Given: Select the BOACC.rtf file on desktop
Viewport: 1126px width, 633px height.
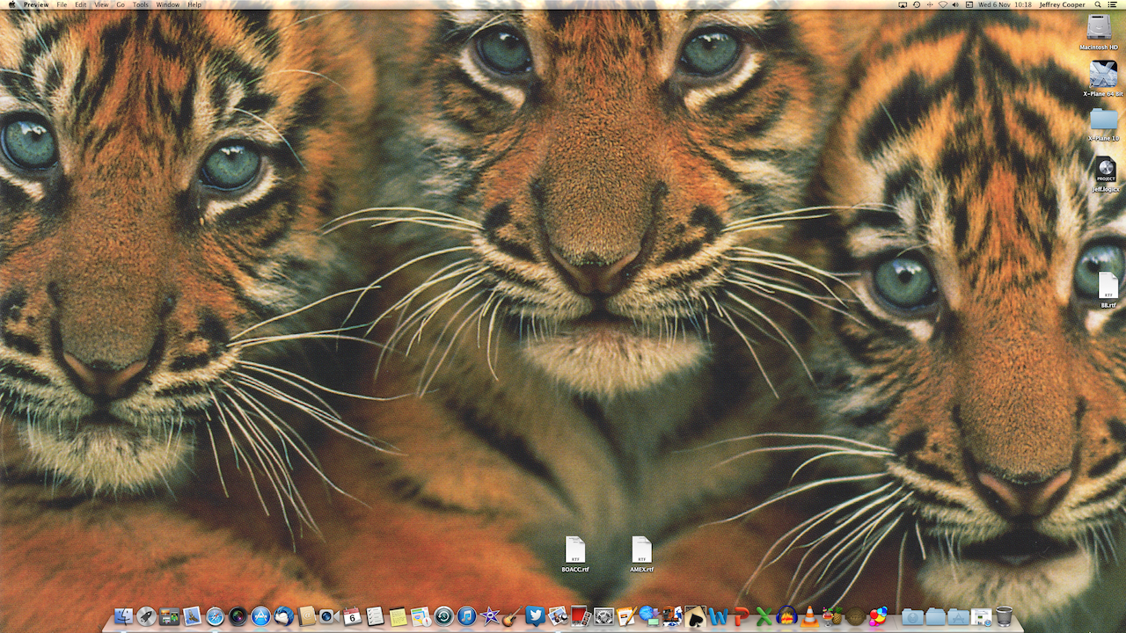Looking at the screenshot, I should [575, 554].
